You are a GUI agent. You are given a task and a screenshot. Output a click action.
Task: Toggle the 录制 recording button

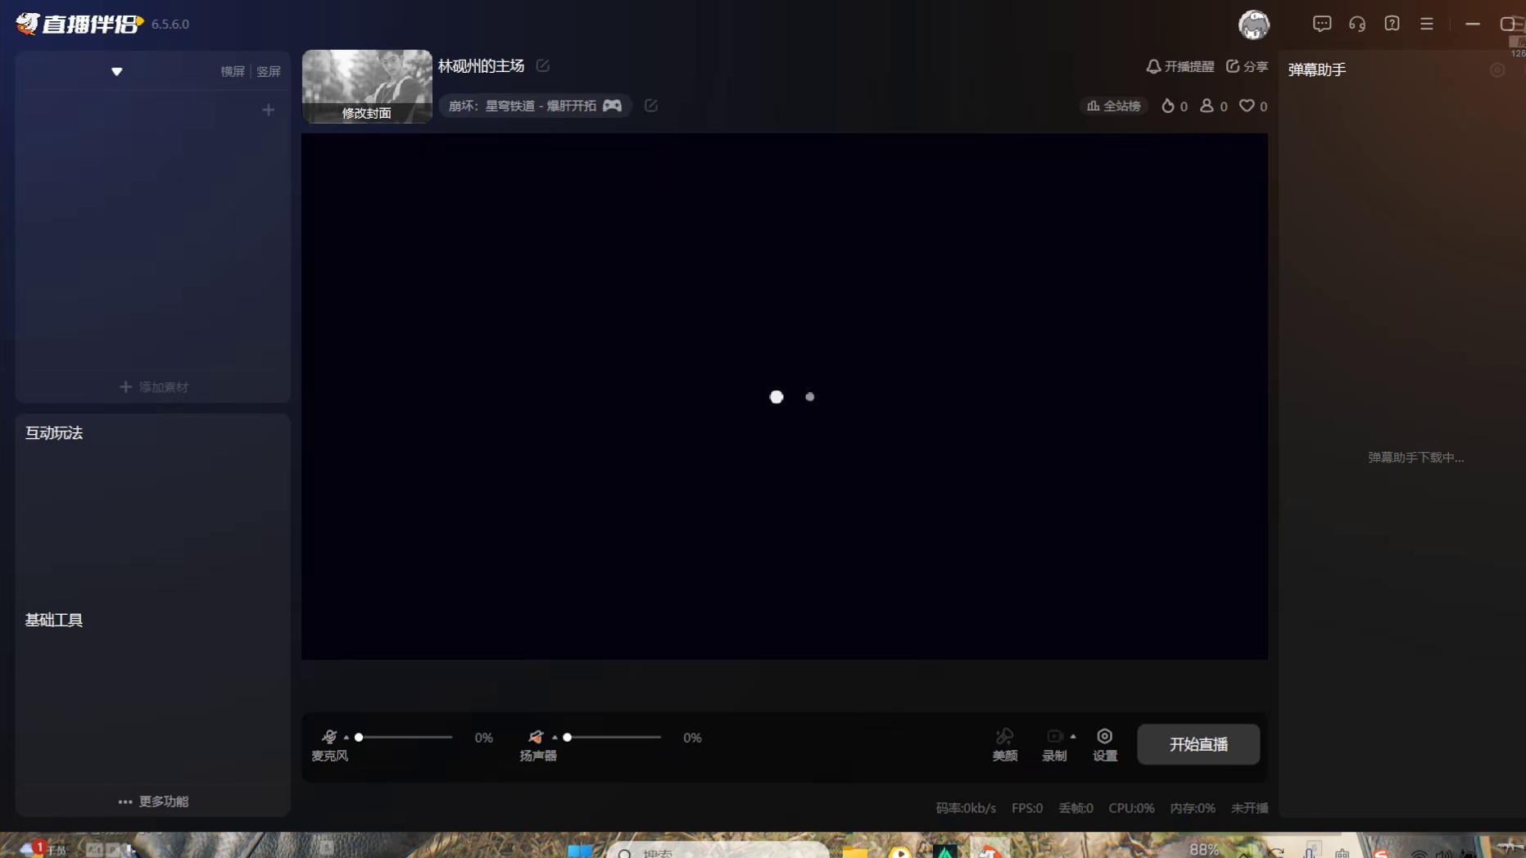coord(1054,743)
